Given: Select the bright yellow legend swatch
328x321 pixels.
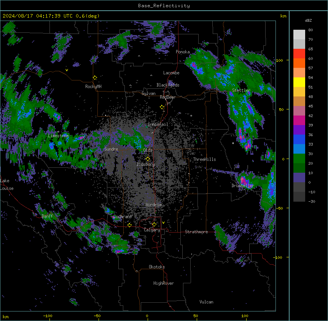Looking at the screenshot, I should click(x=299, y=82).
